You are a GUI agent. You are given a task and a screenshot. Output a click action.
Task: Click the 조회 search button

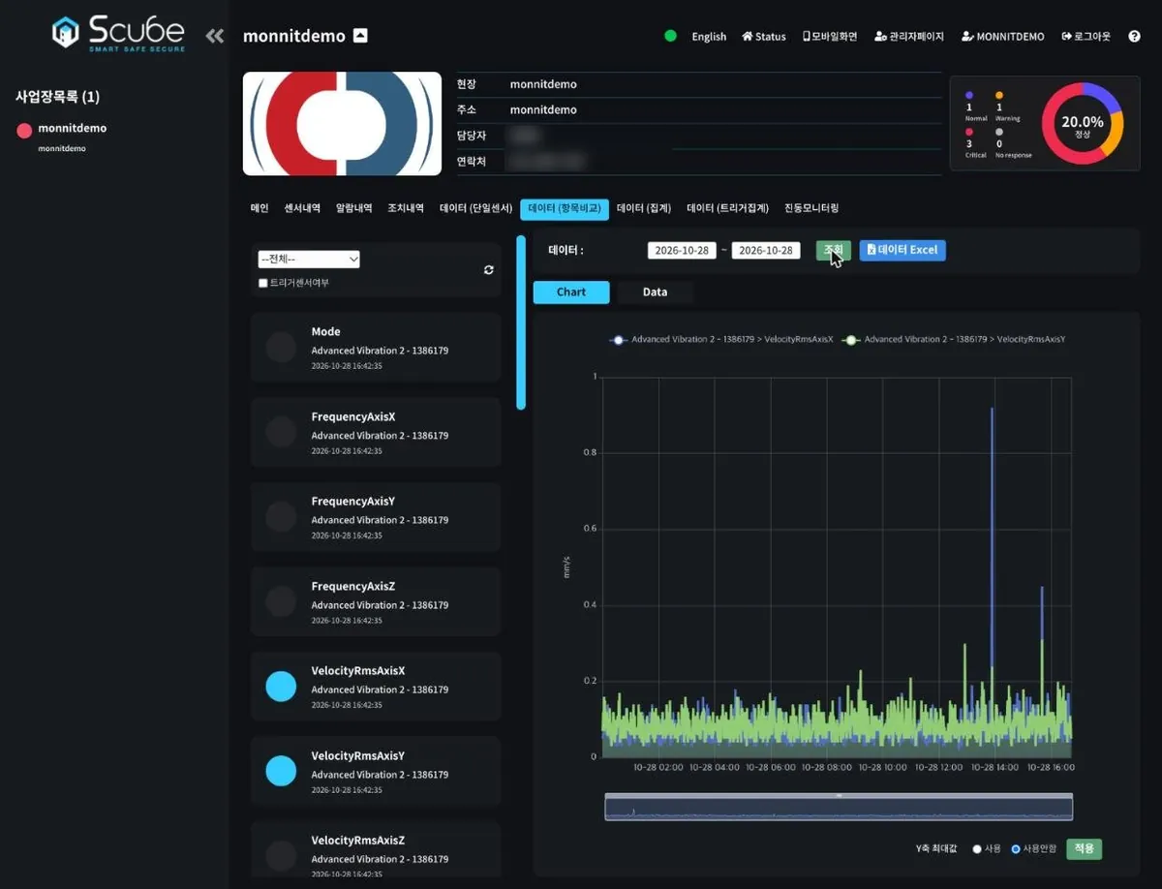pos(834,250)
